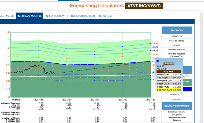Click the x 14.93 multiple line label

point(155,54)
